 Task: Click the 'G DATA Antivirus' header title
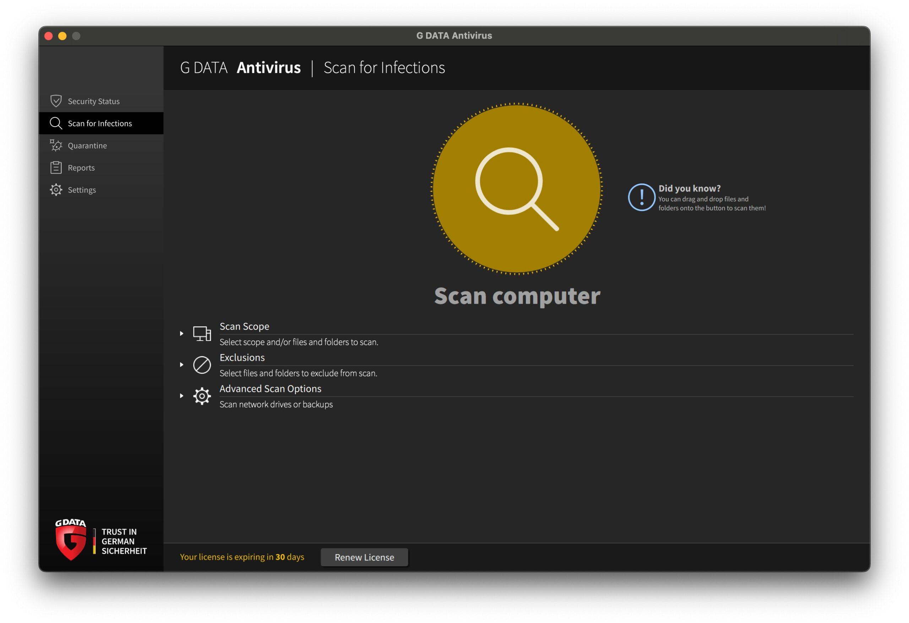pyautogui.click(x=240, y=68)
